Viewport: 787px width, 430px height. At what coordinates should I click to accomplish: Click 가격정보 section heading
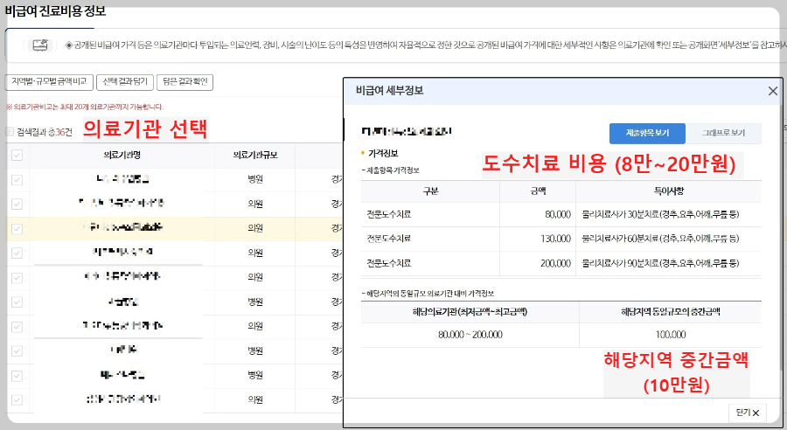point(383,154)
